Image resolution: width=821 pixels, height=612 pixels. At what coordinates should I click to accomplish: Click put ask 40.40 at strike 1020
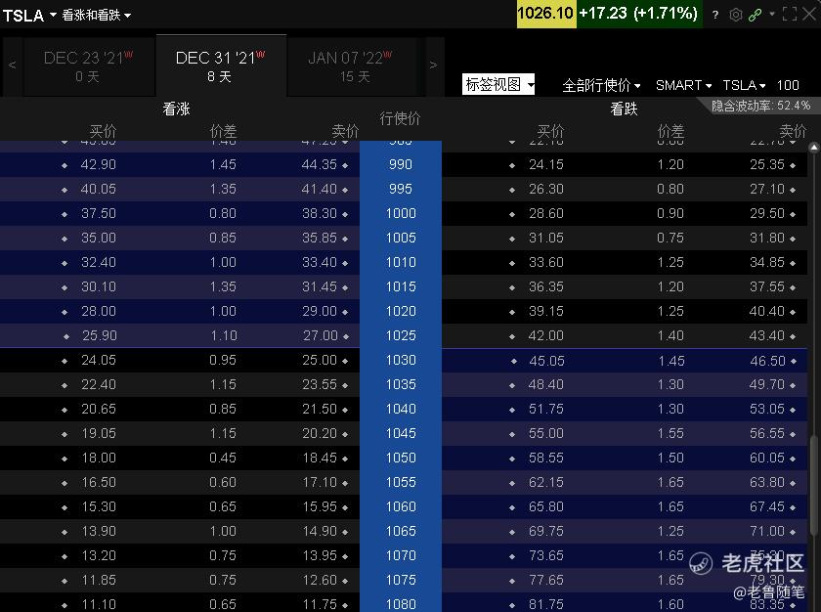pyautogui.click(x=767, y=312)
